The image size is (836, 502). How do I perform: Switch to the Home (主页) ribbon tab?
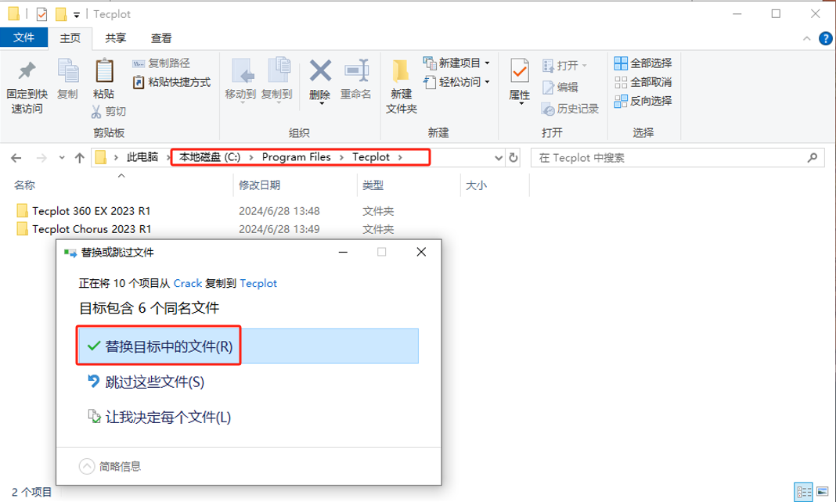point(70,38)
